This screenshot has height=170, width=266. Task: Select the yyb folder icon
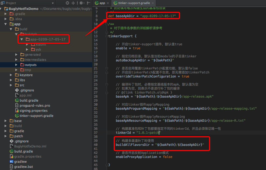[33, 49]
